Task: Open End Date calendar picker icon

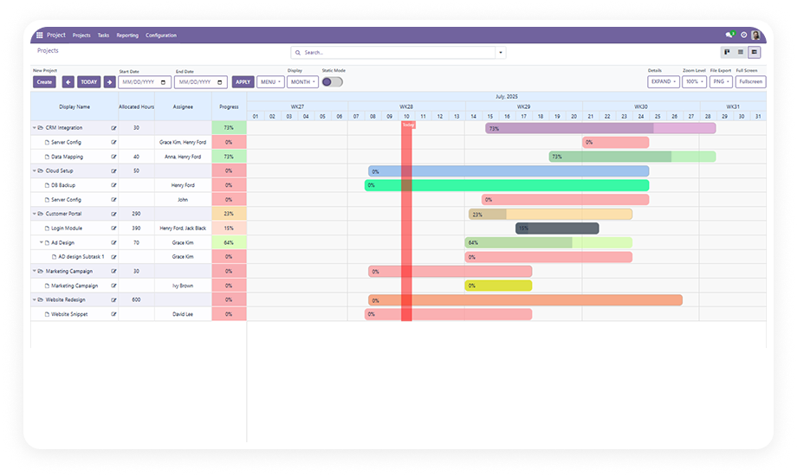Action: coord(219,82)
